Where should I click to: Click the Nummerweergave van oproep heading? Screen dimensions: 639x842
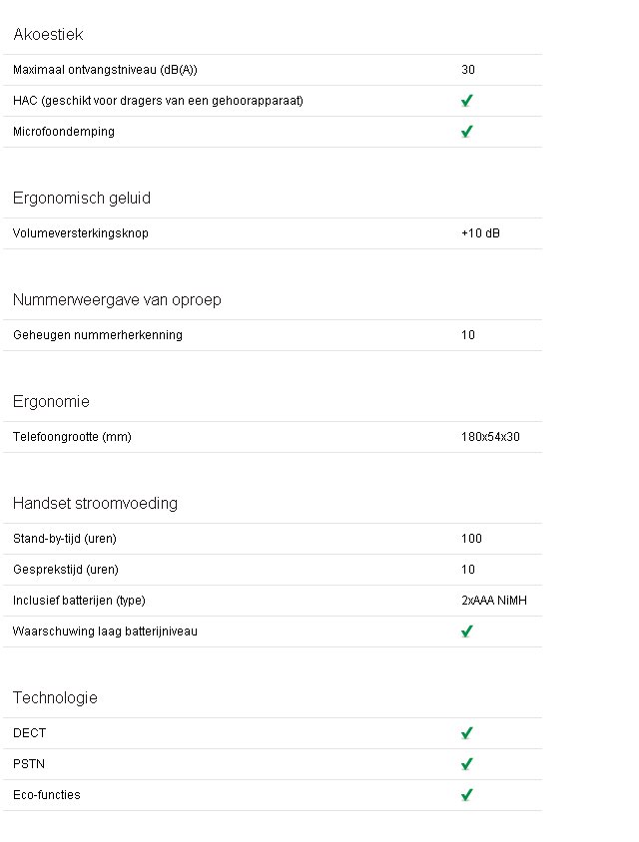(117, 299)
